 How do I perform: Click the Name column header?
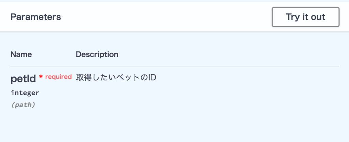(21, 54)
